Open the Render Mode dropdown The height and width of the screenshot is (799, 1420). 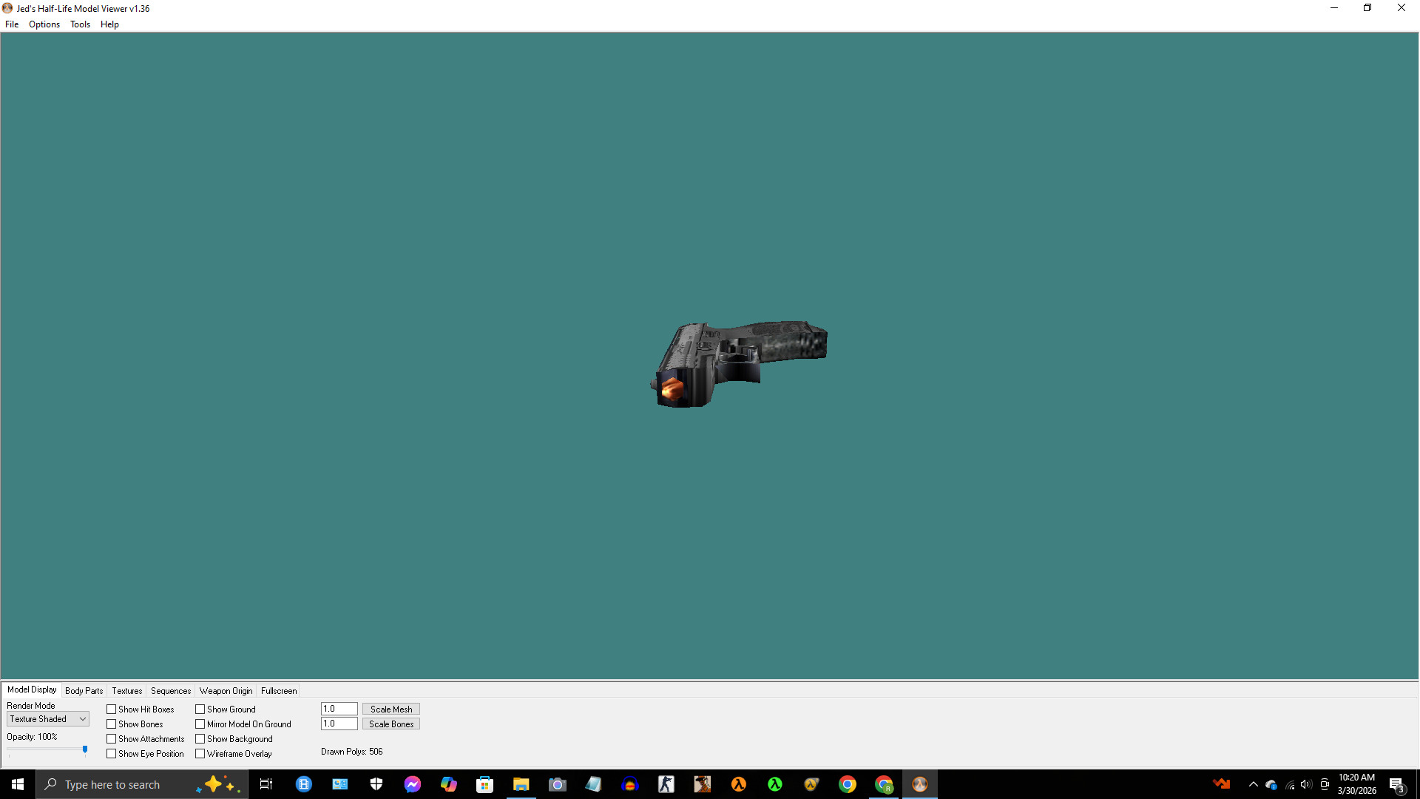coord(48,719)
